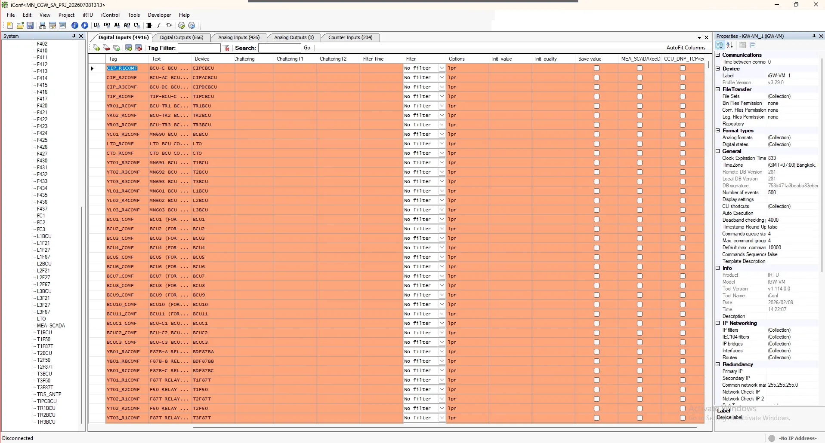Screen dimensions: 825x443
Task: Open the tab list dropdown arrow
Action: pyautogui.click(x=699, y=38)
